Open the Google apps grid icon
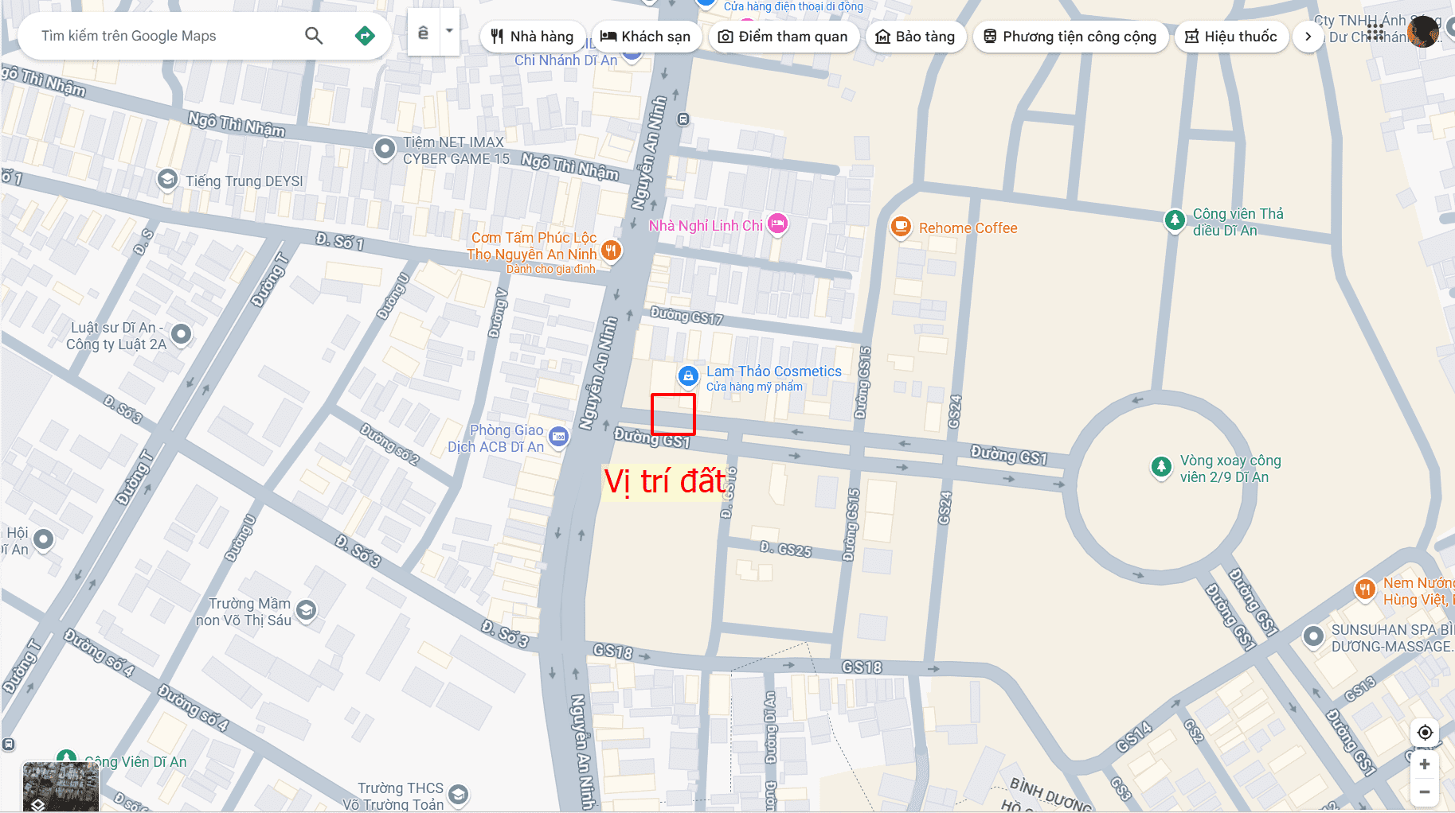 point(1375,32)
